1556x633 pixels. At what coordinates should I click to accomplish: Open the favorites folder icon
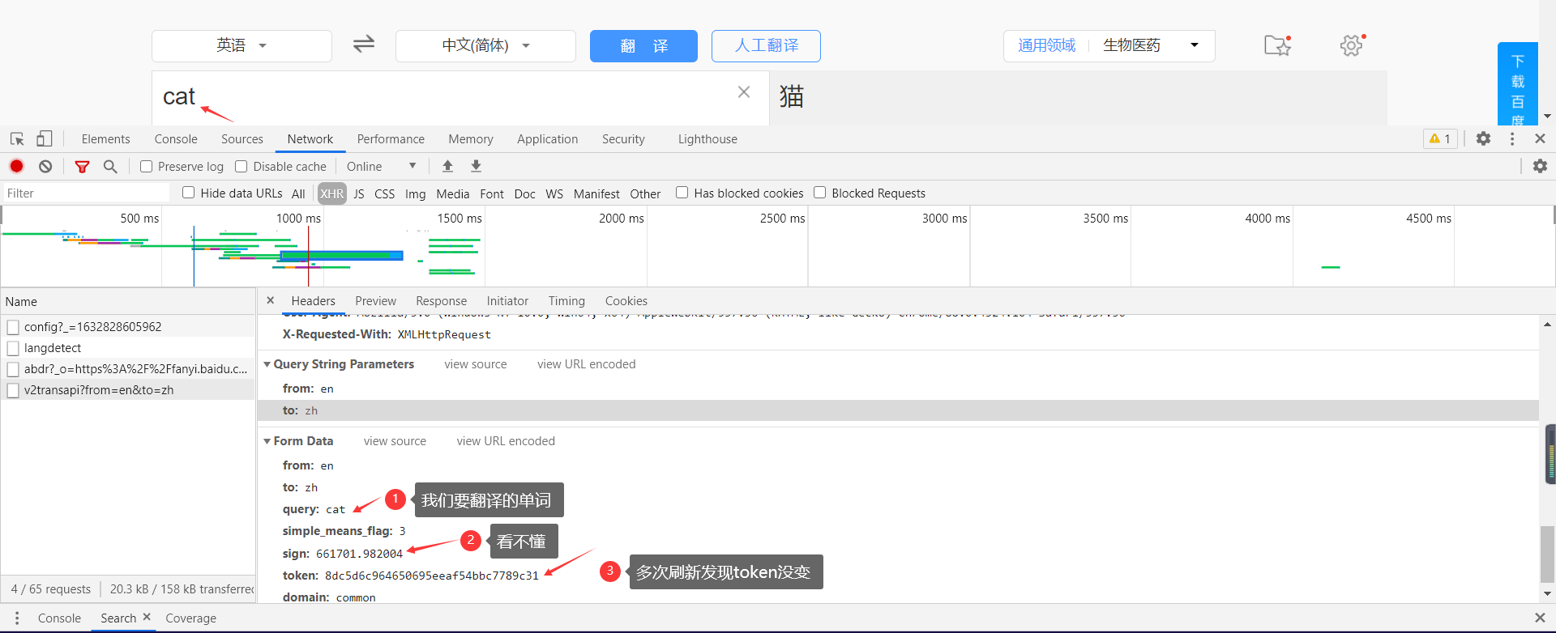click(1278, 45)
